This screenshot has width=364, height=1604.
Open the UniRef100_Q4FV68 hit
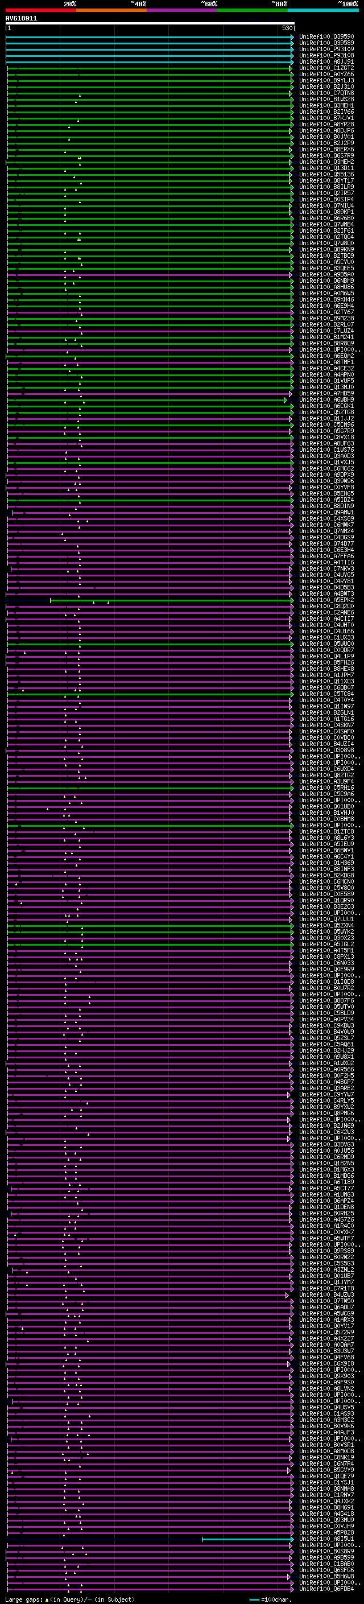(326, 1358)
